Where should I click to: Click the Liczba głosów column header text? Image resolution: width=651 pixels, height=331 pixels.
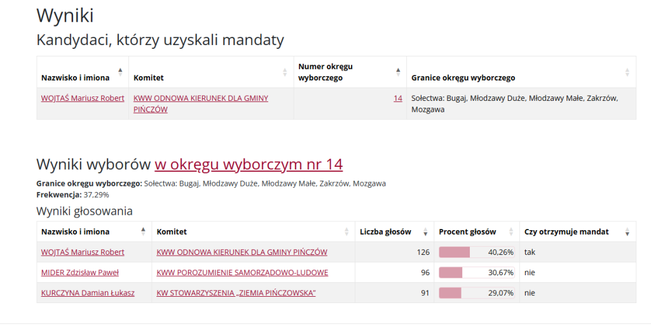pos(385,232)
